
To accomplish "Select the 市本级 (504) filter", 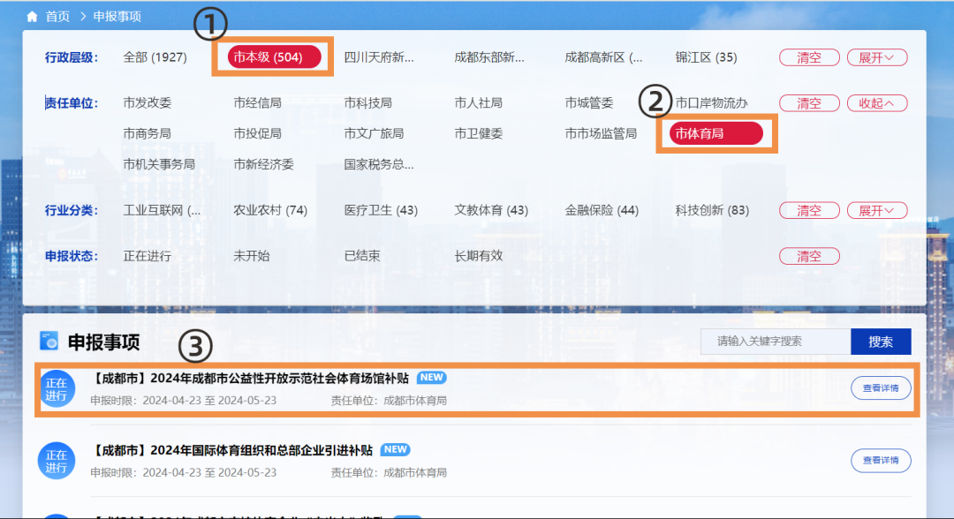I will [274, 57].
